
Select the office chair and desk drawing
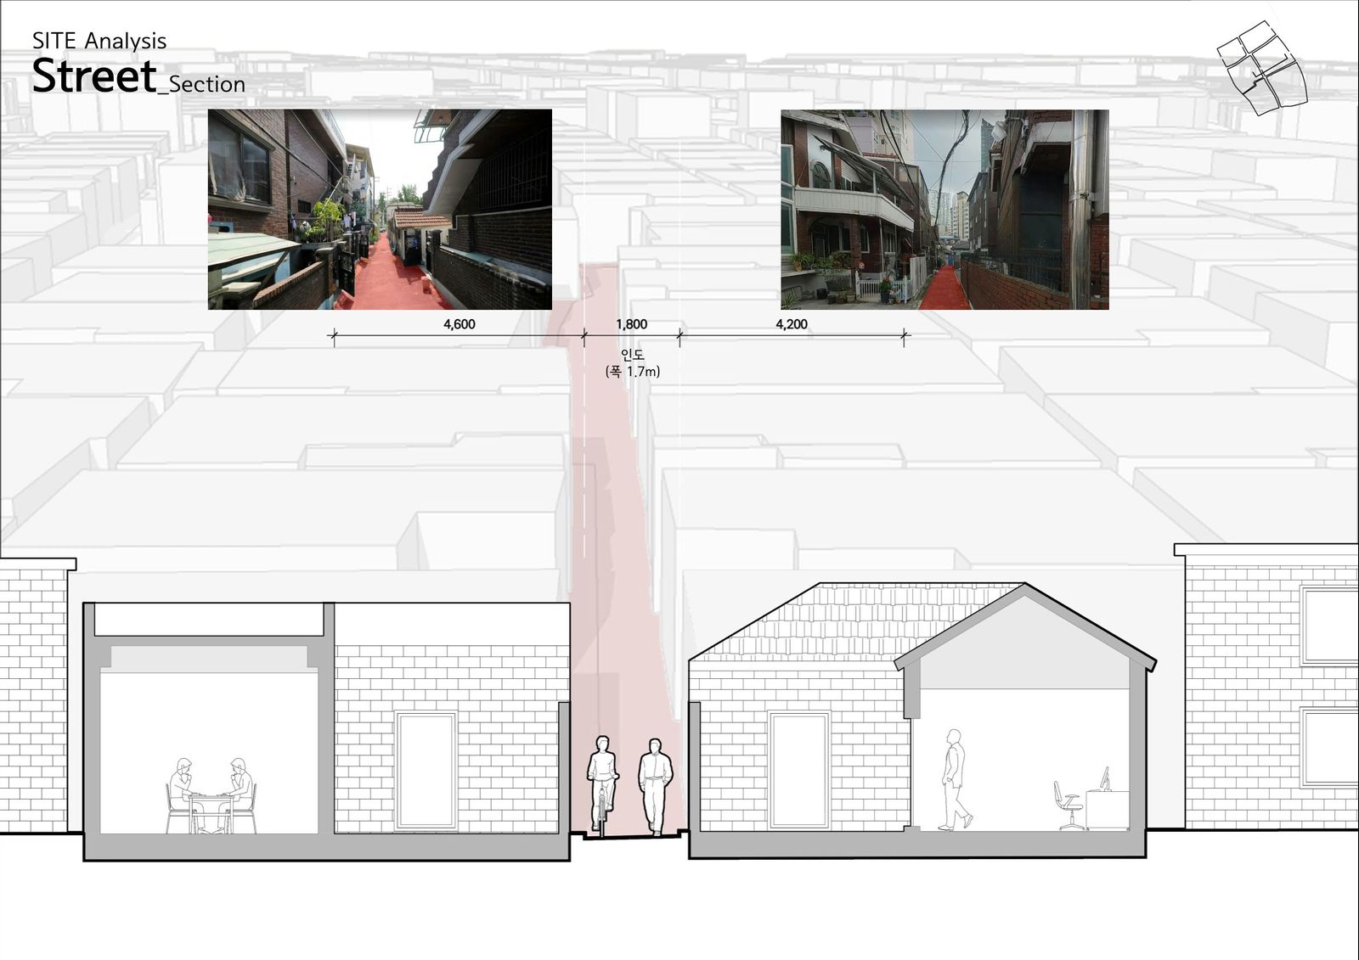coord(1091,798)
